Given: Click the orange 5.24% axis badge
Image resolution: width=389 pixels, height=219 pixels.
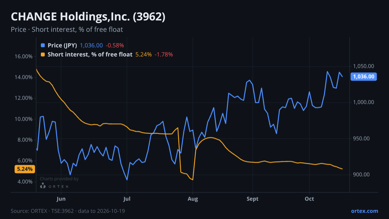Looking at the screenshot, I should 25,169.
